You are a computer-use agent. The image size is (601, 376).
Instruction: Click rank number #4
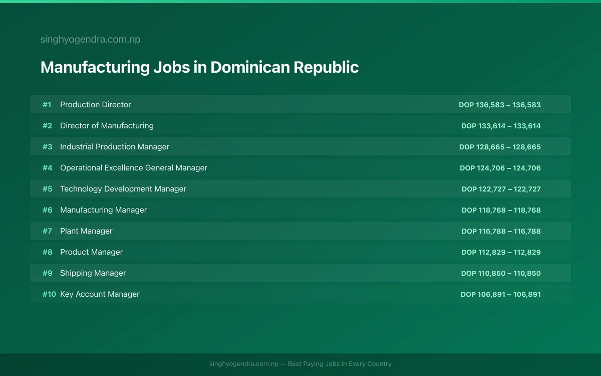tap(47, 168)
